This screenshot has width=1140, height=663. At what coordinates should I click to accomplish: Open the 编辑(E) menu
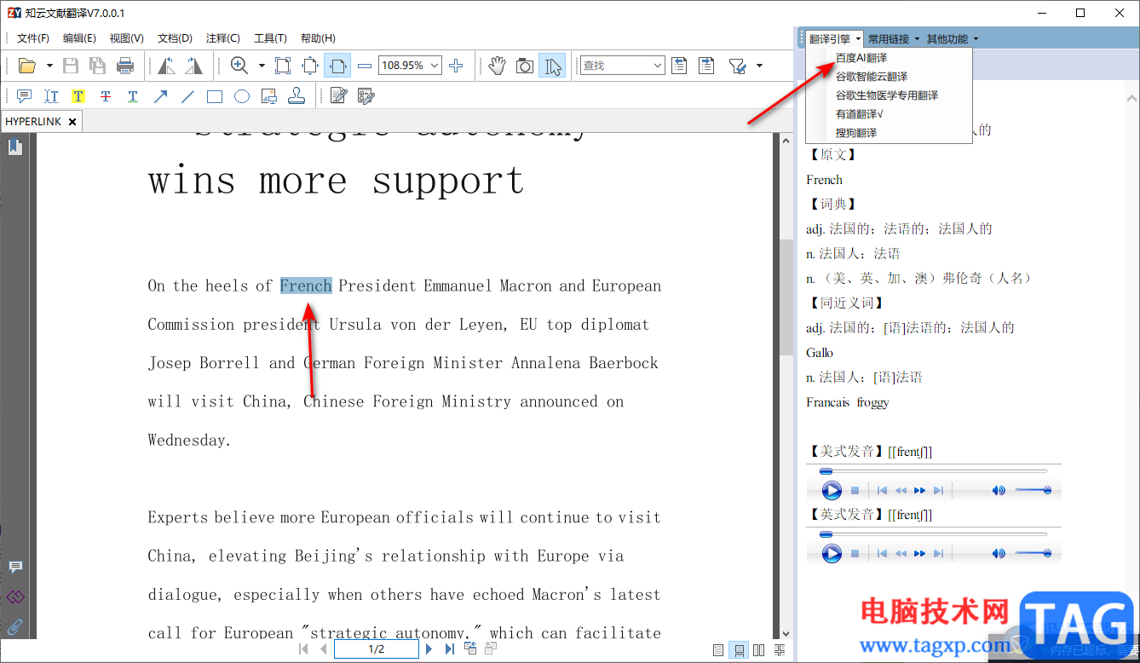[79, 38]
